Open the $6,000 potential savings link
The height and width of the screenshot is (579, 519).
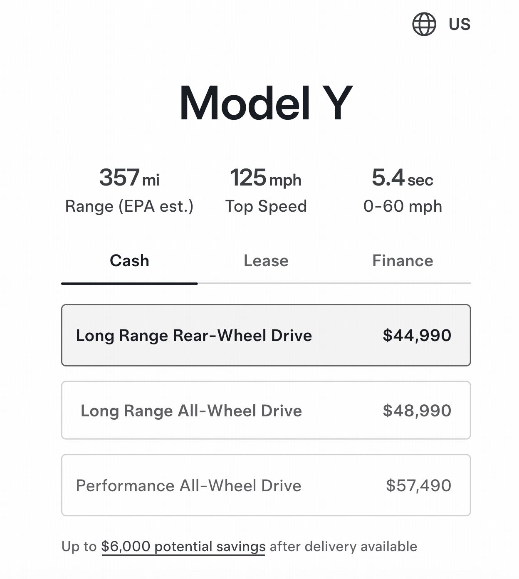coord(183,547)
